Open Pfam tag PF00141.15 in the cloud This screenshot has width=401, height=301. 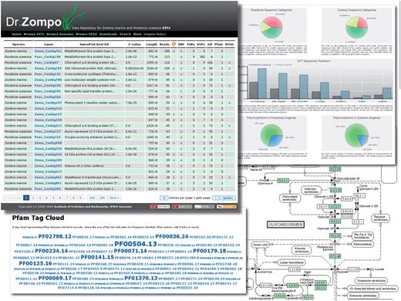[97, 257]
